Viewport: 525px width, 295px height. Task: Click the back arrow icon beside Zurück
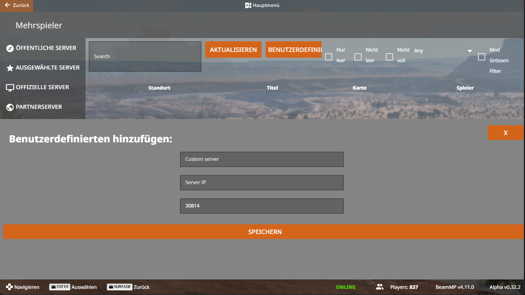(7, 5)
